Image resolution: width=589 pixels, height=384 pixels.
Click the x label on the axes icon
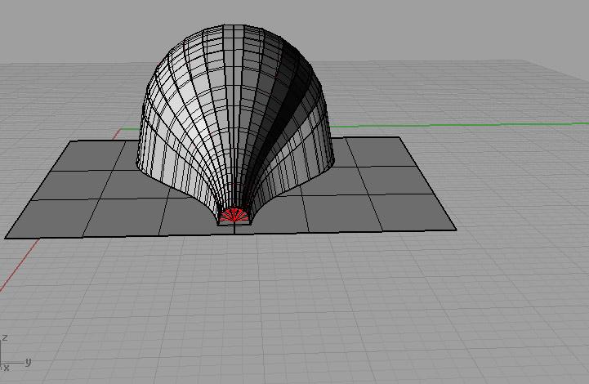(6, 368)
